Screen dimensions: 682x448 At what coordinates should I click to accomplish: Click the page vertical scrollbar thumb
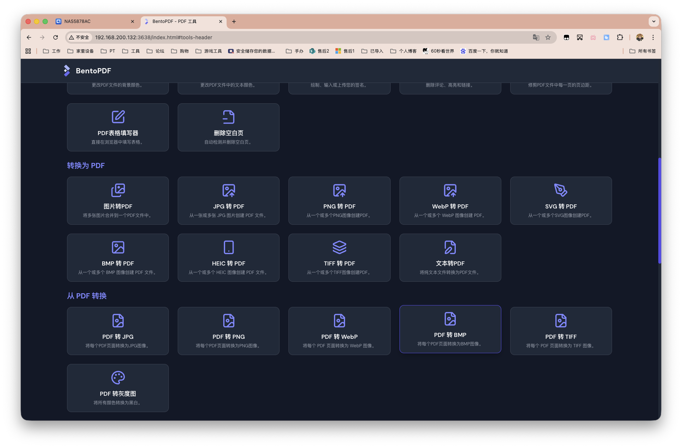point(659,210)
